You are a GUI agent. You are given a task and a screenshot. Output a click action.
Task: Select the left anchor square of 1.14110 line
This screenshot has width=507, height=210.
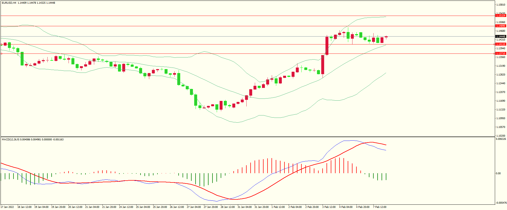tap(1, 44)
